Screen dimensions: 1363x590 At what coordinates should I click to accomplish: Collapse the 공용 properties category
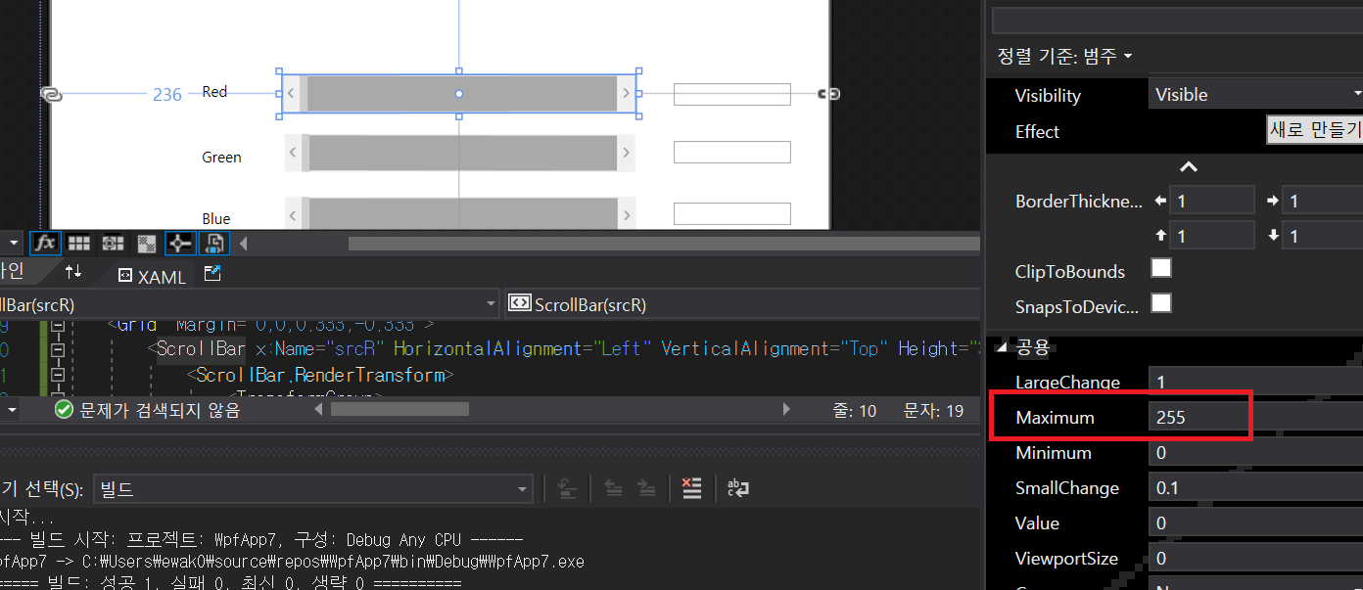click(x=1002, y=347)
